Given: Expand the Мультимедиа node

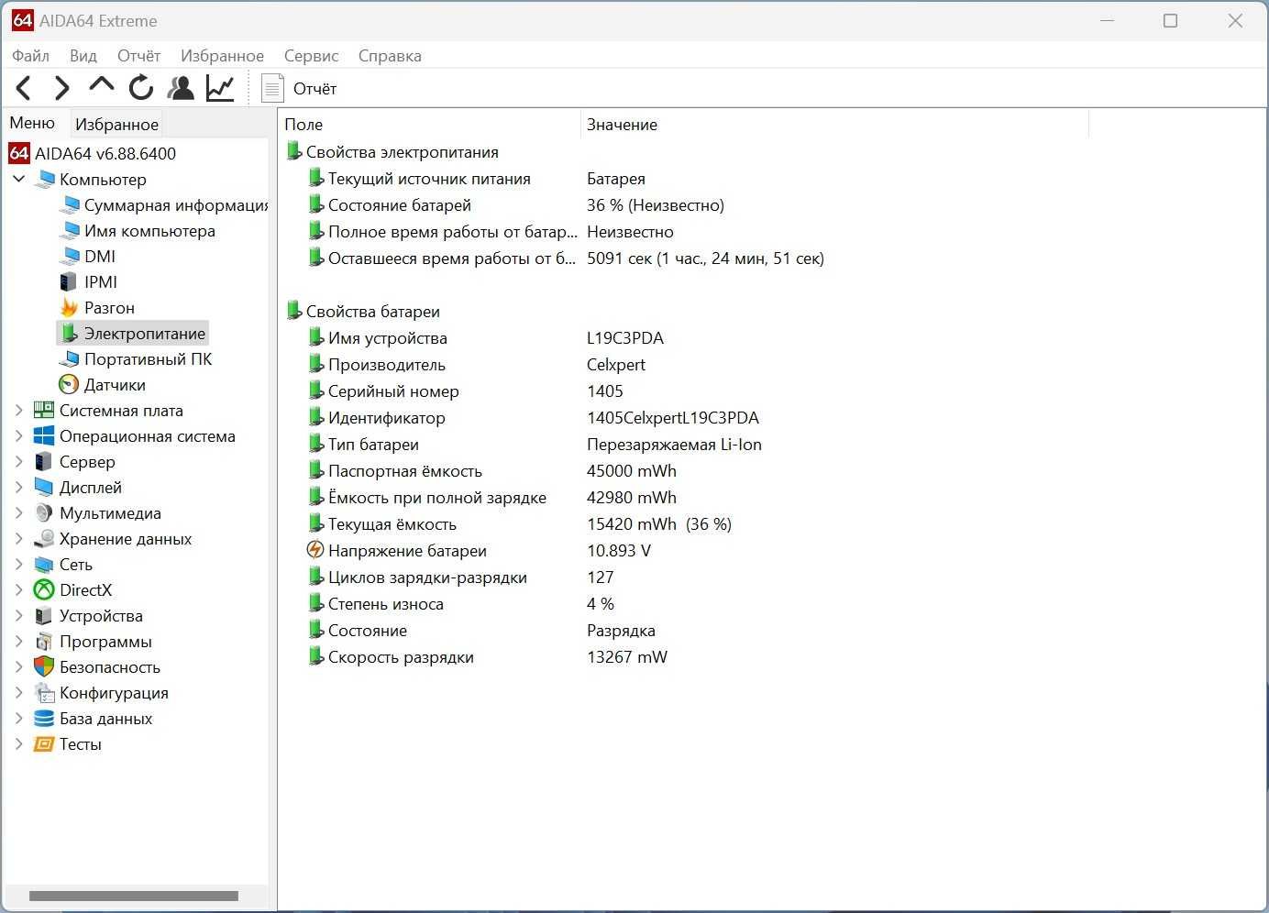Looking at the screenshot, I should click(x=18, y=512).
